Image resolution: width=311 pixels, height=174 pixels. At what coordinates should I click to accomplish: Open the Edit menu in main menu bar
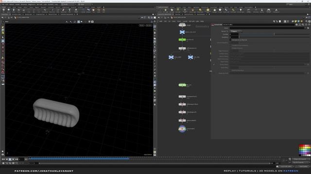tap(7, 4)
